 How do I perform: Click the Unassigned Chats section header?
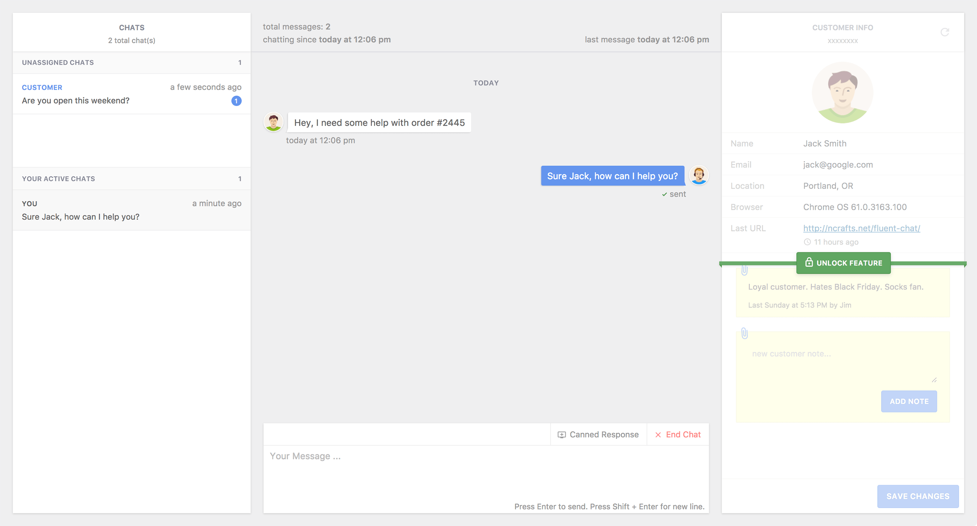(x=132, y=62)
